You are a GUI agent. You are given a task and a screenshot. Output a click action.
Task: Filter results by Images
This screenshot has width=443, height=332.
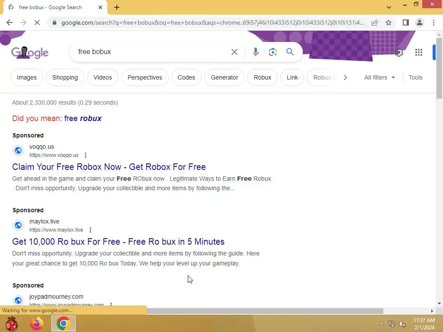coord(26,77)
